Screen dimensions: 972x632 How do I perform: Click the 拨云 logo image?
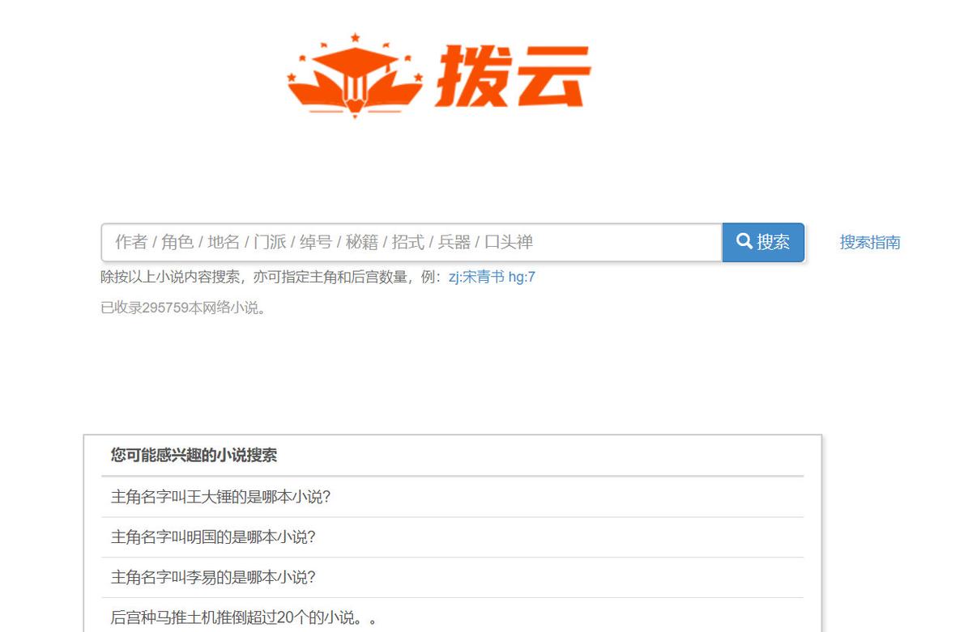tap(439, 74)
